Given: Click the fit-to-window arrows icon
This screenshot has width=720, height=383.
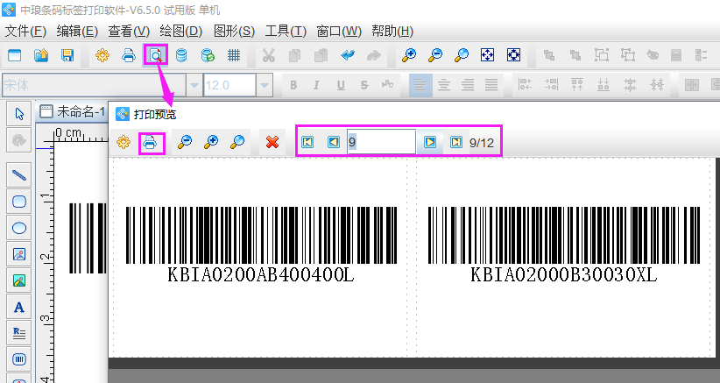Looking at the screenshot, I should tap(487, 55).
